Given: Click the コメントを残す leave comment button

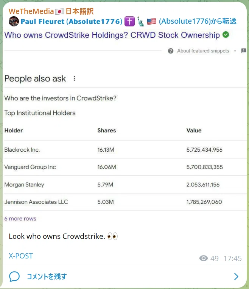Looking at the screenshot, I should tap(47, 277).
